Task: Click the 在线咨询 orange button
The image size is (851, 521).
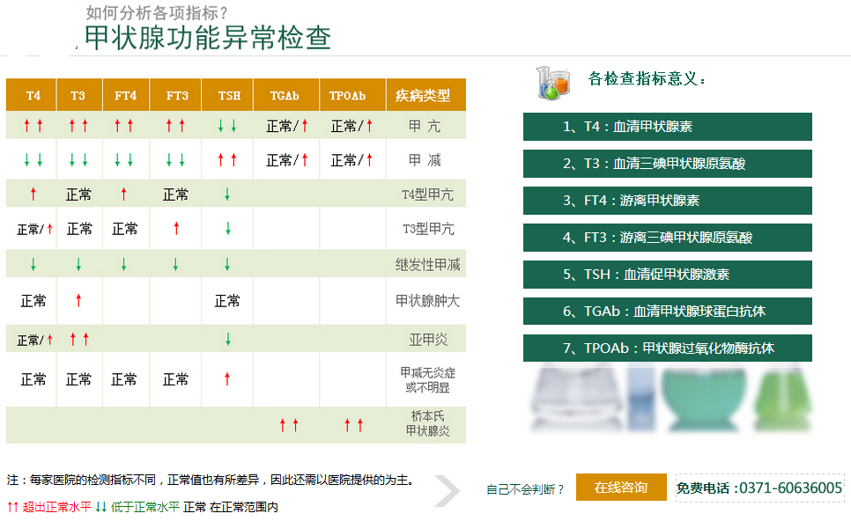Action: point(620,488)
